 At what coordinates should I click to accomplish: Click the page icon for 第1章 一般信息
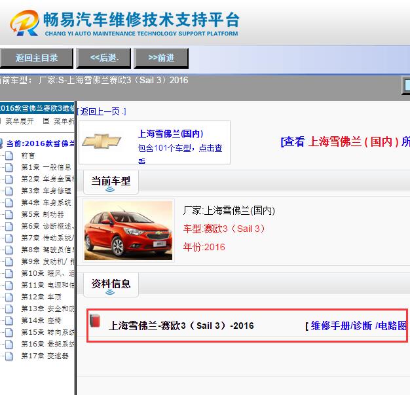[x=9, y=168]
